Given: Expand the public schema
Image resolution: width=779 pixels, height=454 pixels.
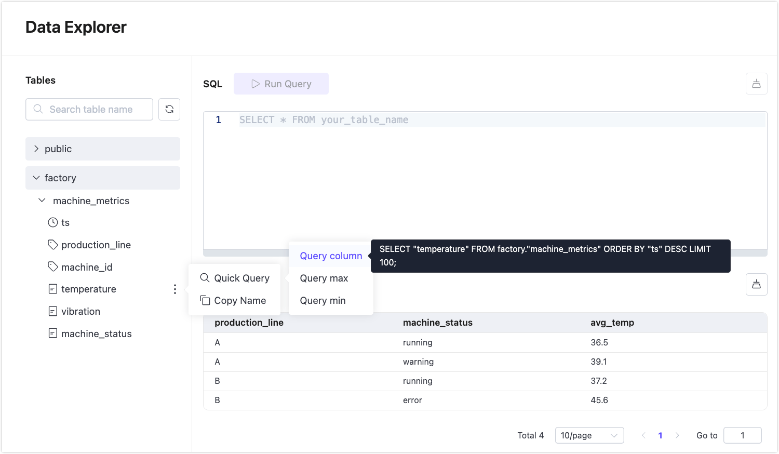Looking at the screenshot, I should pyautogui.click(x=36, y=149).
